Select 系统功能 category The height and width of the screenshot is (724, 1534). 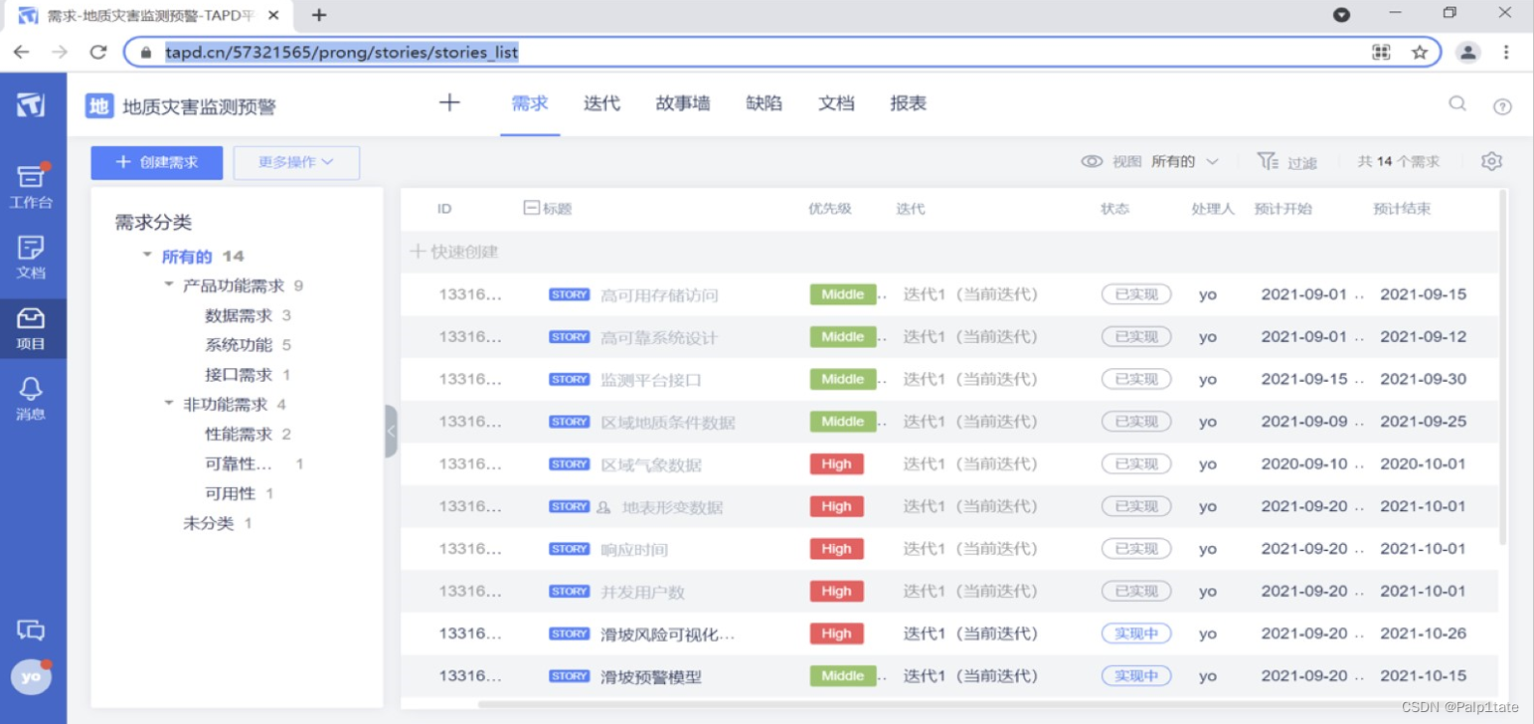(239, 345)
